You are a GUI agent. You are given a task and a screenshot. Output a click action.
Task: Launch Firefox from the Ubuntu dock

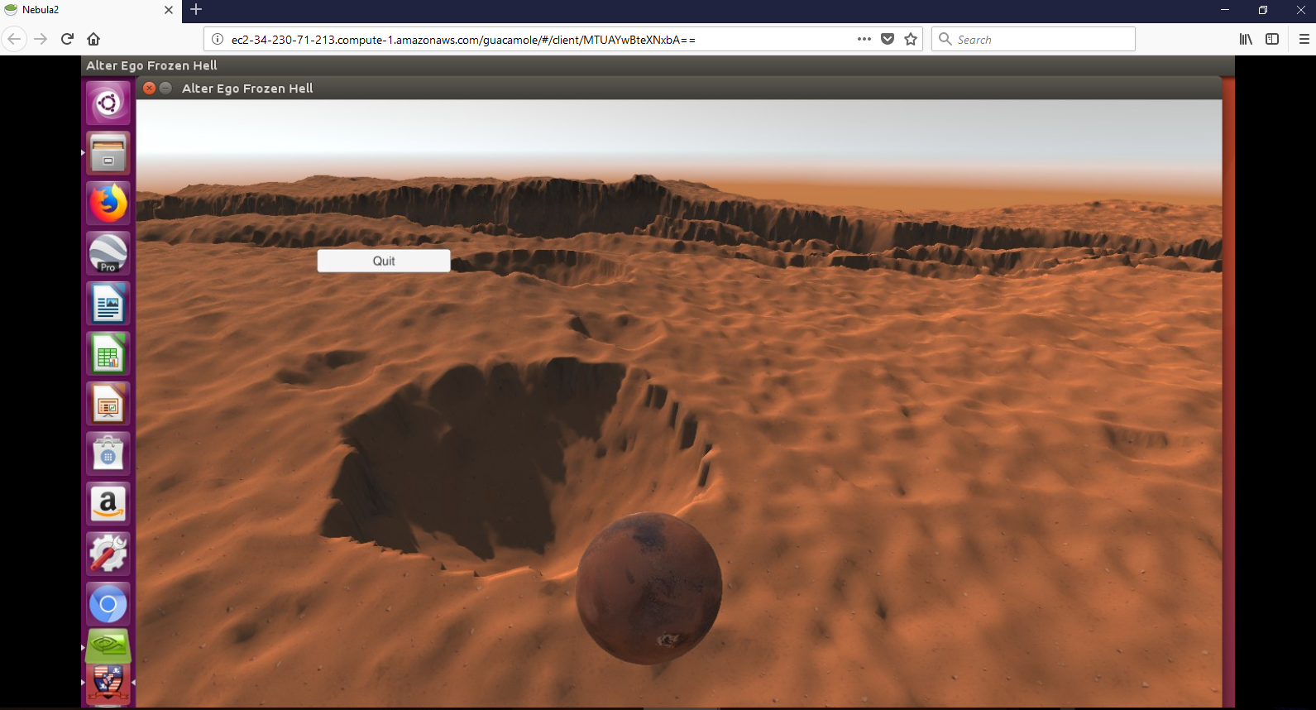pyautogui.click(x=108, y=204)
